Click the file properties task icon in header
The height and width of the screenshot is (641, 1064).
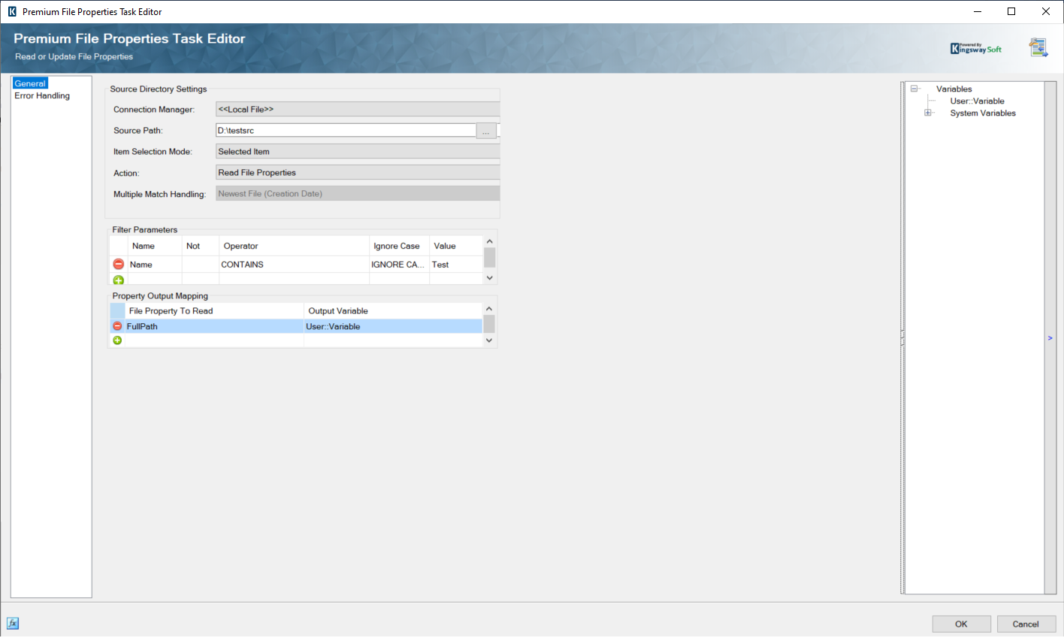(1038, 47)
